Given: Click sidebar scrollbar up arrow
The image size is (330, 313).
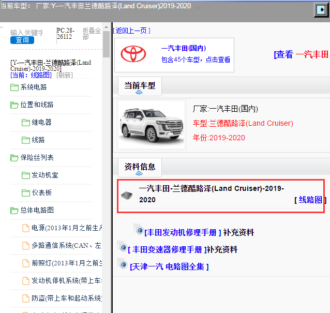Looking at the screenshot, I should pyautogui.click(x=106, y=27).
